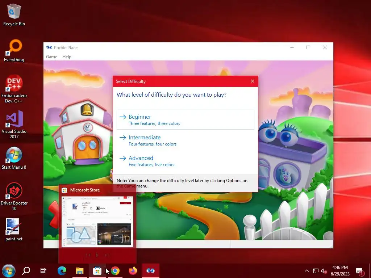Open the clock showing 4:46 PM
The width and height of the screenshot is (371, 278).
(340, 271)
